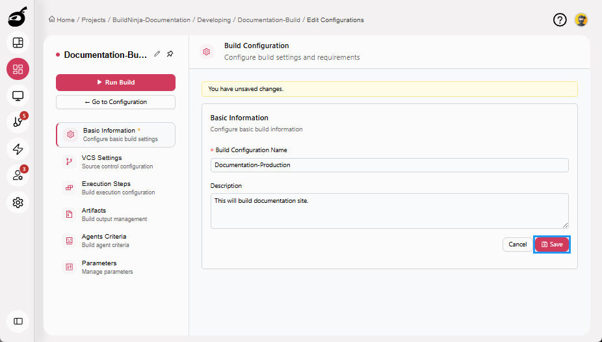Click the Documentation-Bu... title text
The height and width of the screenshot is (342, 602).
[105, 55]
